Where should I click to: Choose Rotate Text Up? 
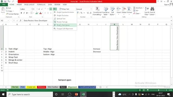[65, 22]
